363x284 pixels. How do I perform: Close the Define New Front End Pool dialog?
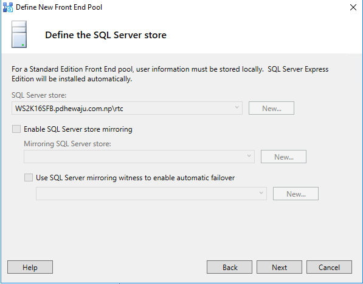click(353, 7)
